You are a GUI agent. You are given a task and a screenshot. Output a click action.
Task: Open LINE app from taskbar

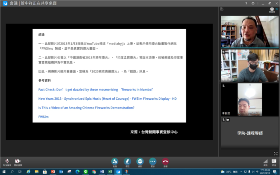coord(86,172)
